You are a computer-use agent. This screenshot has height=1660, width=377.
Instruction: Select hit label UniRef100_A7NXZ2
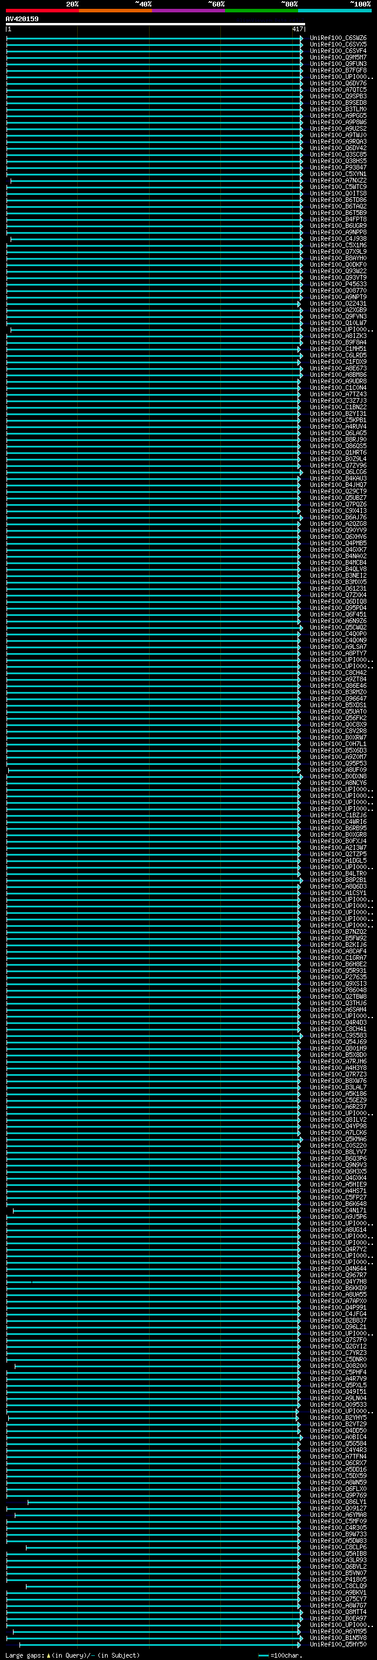pyautogui.click(x=338, y=180)
